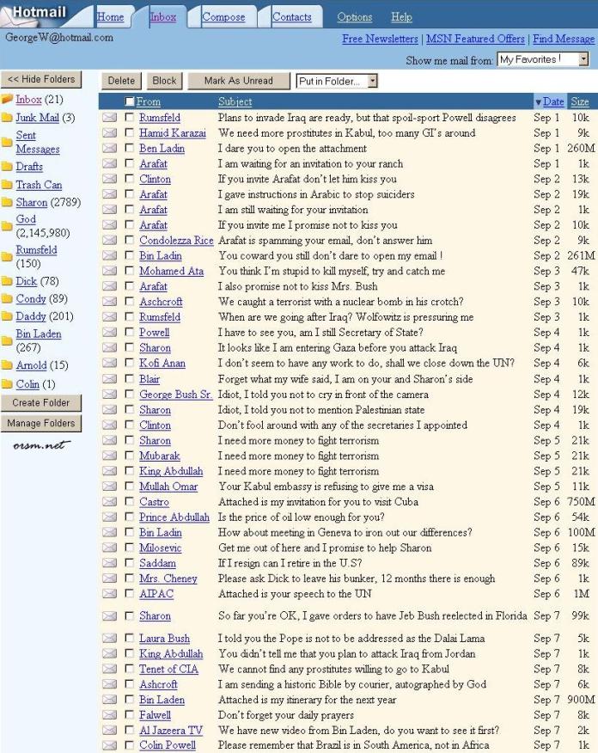Check the box beside George Bush Sr. email
The image size is (598, 753).
[x=129, y=394]
